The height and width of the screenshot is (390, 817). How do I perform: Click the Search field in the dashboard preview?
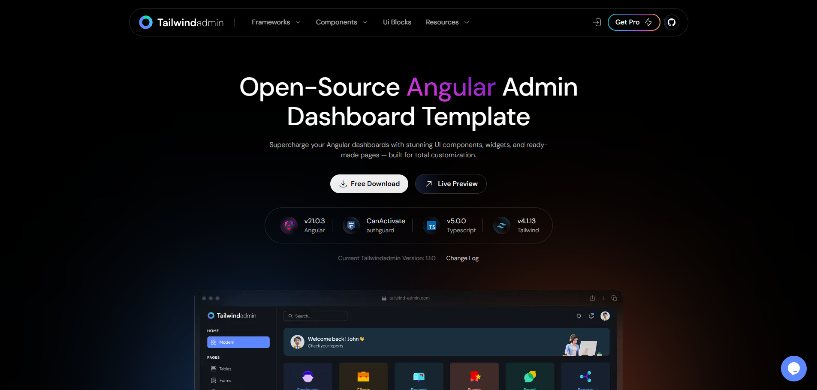(x=315, y=316)
